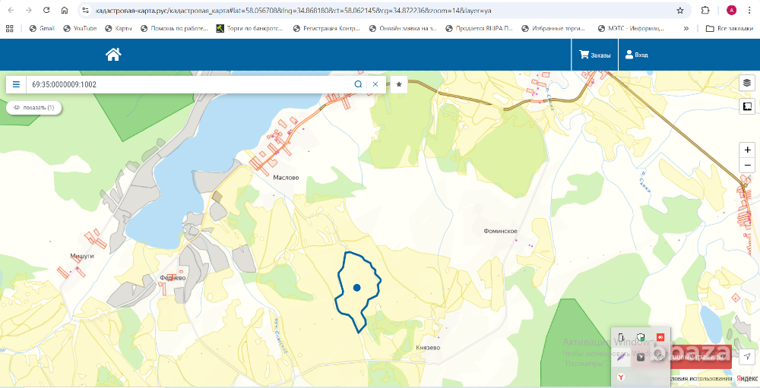
Task: Click the geolocation arrow button
Action: click(747, 357)
